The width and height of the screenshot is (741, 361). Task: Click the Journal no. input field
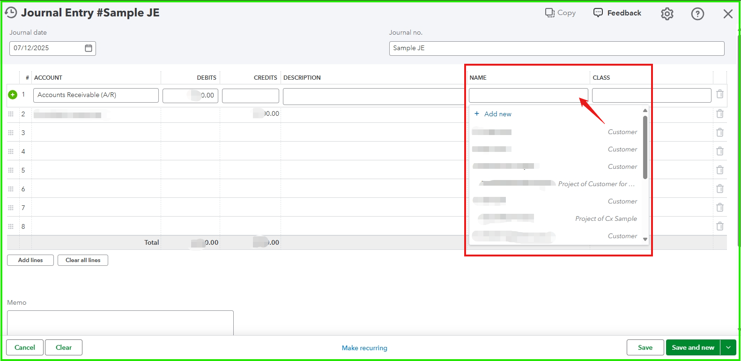point(556,48)
